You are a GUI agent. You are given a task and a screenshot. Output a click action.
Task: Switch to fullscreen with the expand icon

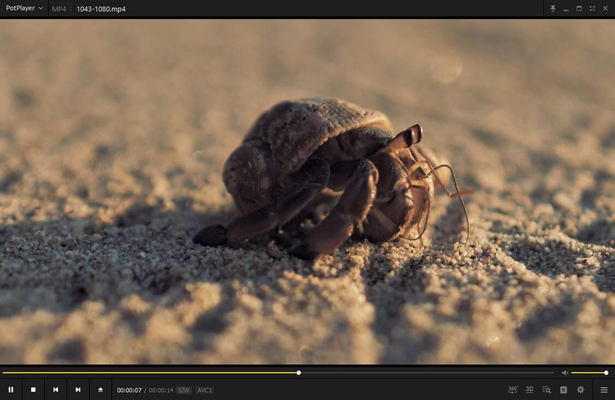[x=592, y=9]
